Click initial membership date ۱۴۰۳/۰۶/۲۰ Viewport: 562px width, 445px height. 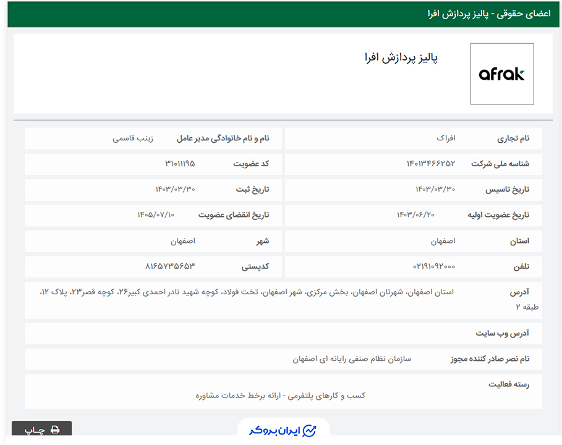tap(415, 214)
